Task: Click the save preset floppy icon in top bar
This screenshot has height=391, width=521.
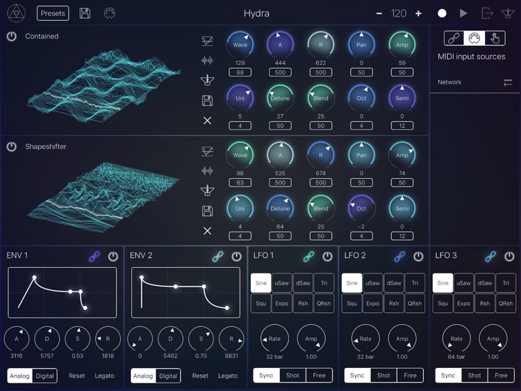Action: coord(85,13)
